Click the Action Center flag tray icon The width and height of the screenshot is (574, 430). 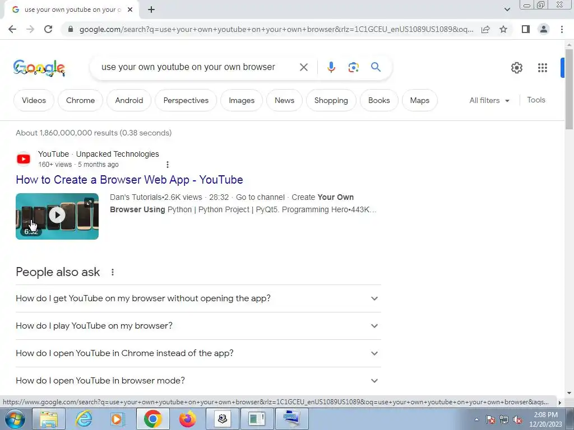pos(490,420)
